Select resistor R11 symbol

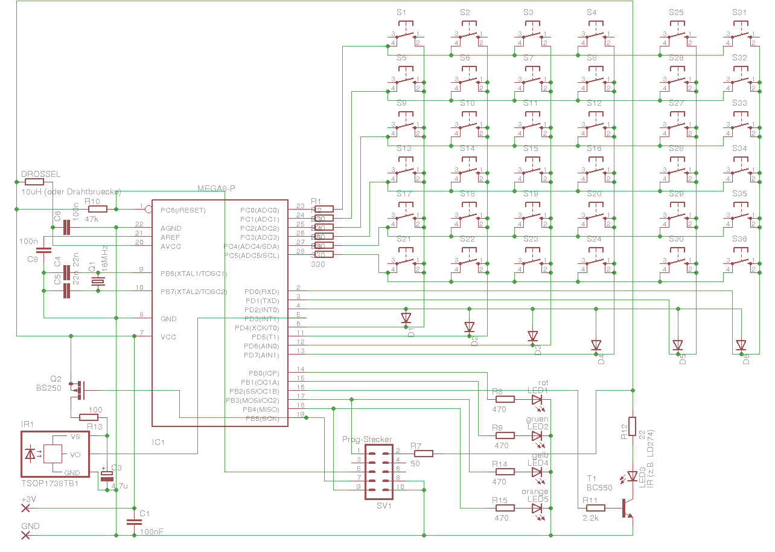pos(595,508)
